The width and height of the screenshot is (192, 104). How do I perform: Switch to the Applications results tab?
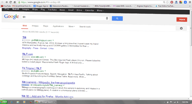tap(58, 26)
